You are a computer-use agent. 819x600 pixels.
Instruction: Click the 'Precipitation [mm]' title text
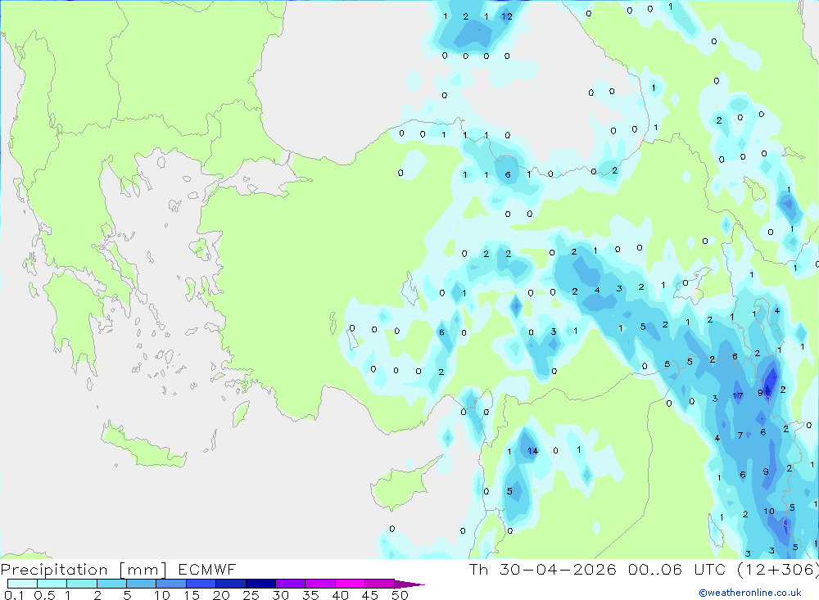click(x=84, y=570)
